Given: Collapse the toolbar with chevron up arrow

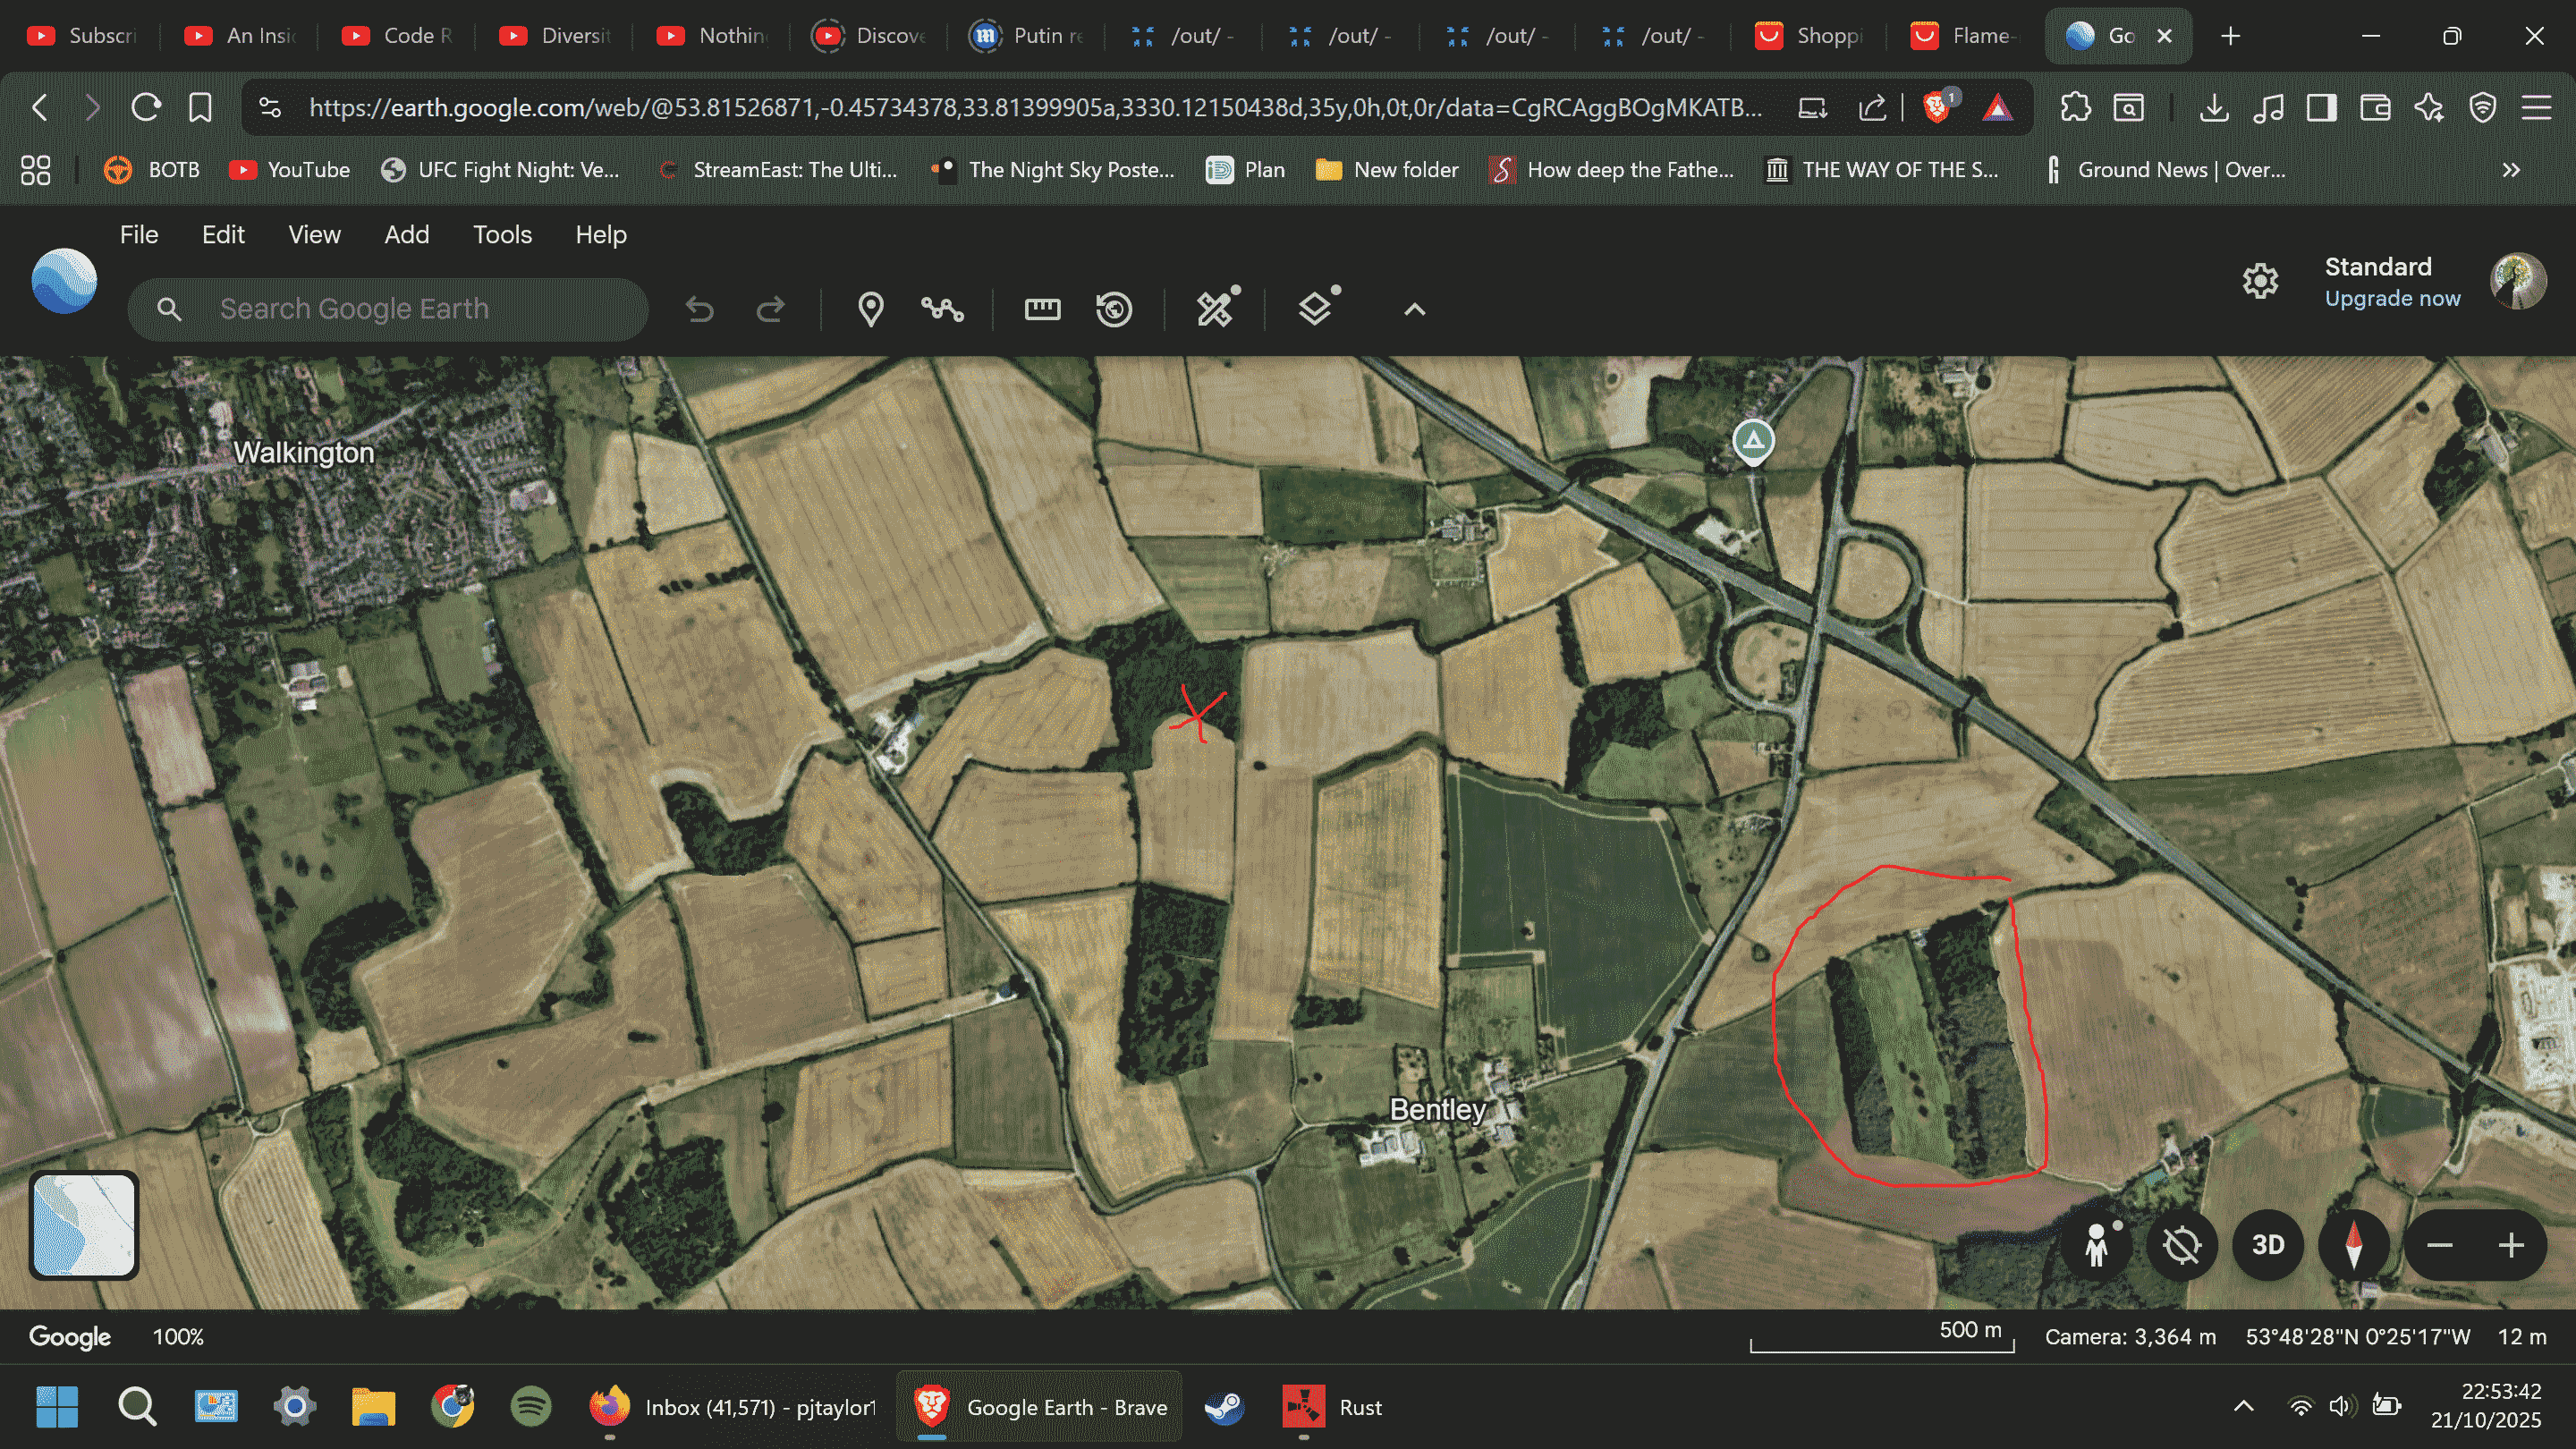Looking at the screenshot, I should (x=1414, y=309).
